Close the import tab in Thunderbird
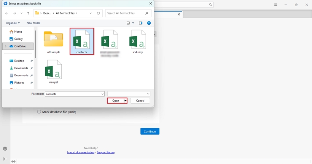Screen dimensions: 312x164 pyautogui.click(x=179, y=14)
